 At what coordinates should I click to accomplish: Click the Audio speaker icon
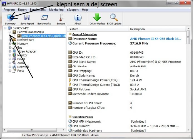(14, 63)
